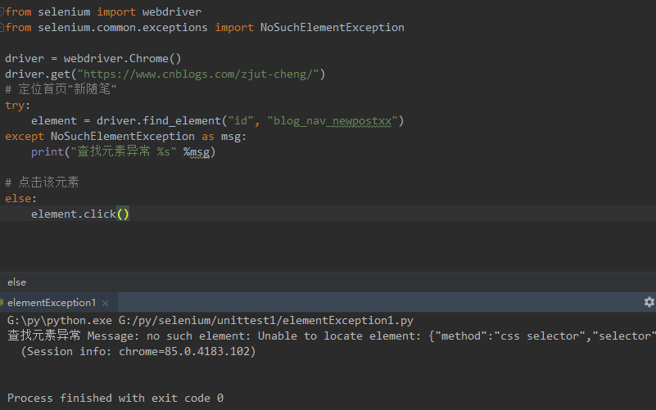Click the 'else' breadcrumb in editor footer
The height and width of the screenshot is (410, 656).
pos(16,282)
